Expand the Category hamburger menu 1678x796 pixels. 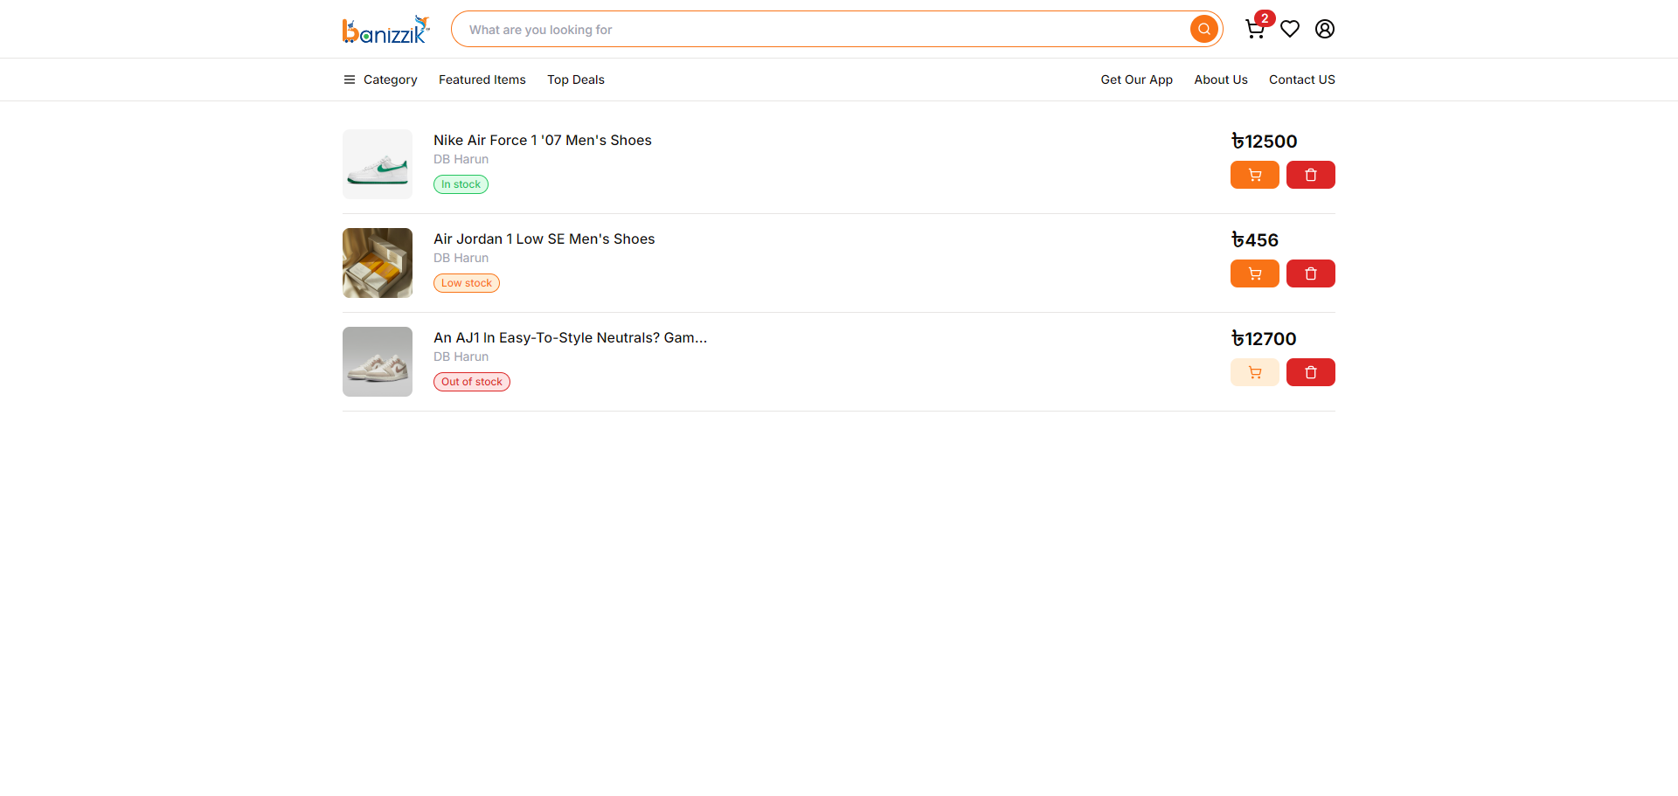point(380,80)
